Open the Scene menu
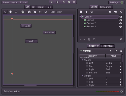126x96 pixels. [6, 3]
